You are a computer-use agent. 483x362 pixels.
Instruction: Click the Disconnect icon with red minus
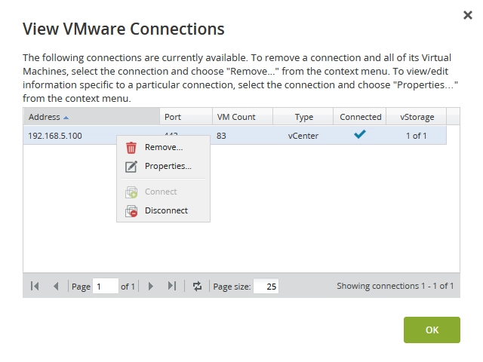pos(131,211)
